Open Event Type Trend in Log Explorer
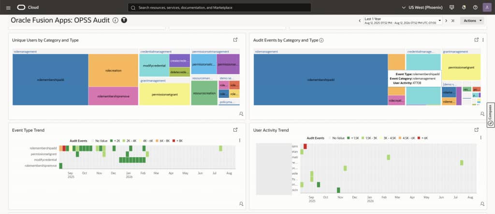 [235, 130]
